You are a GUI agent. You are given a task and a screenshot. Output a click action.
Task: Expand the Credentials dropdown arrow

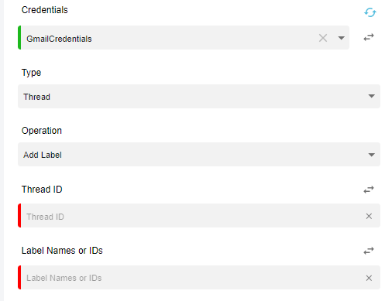tap(341, 38)
